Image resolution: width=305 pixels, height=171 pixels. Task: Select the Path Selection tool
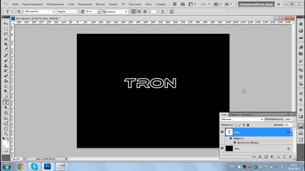(6, 107)
